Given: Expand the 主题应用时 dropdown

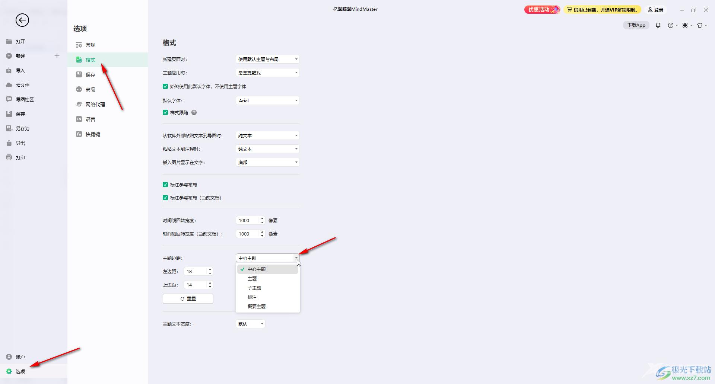Looking at the screenshot, I should [x=268, y=73].
